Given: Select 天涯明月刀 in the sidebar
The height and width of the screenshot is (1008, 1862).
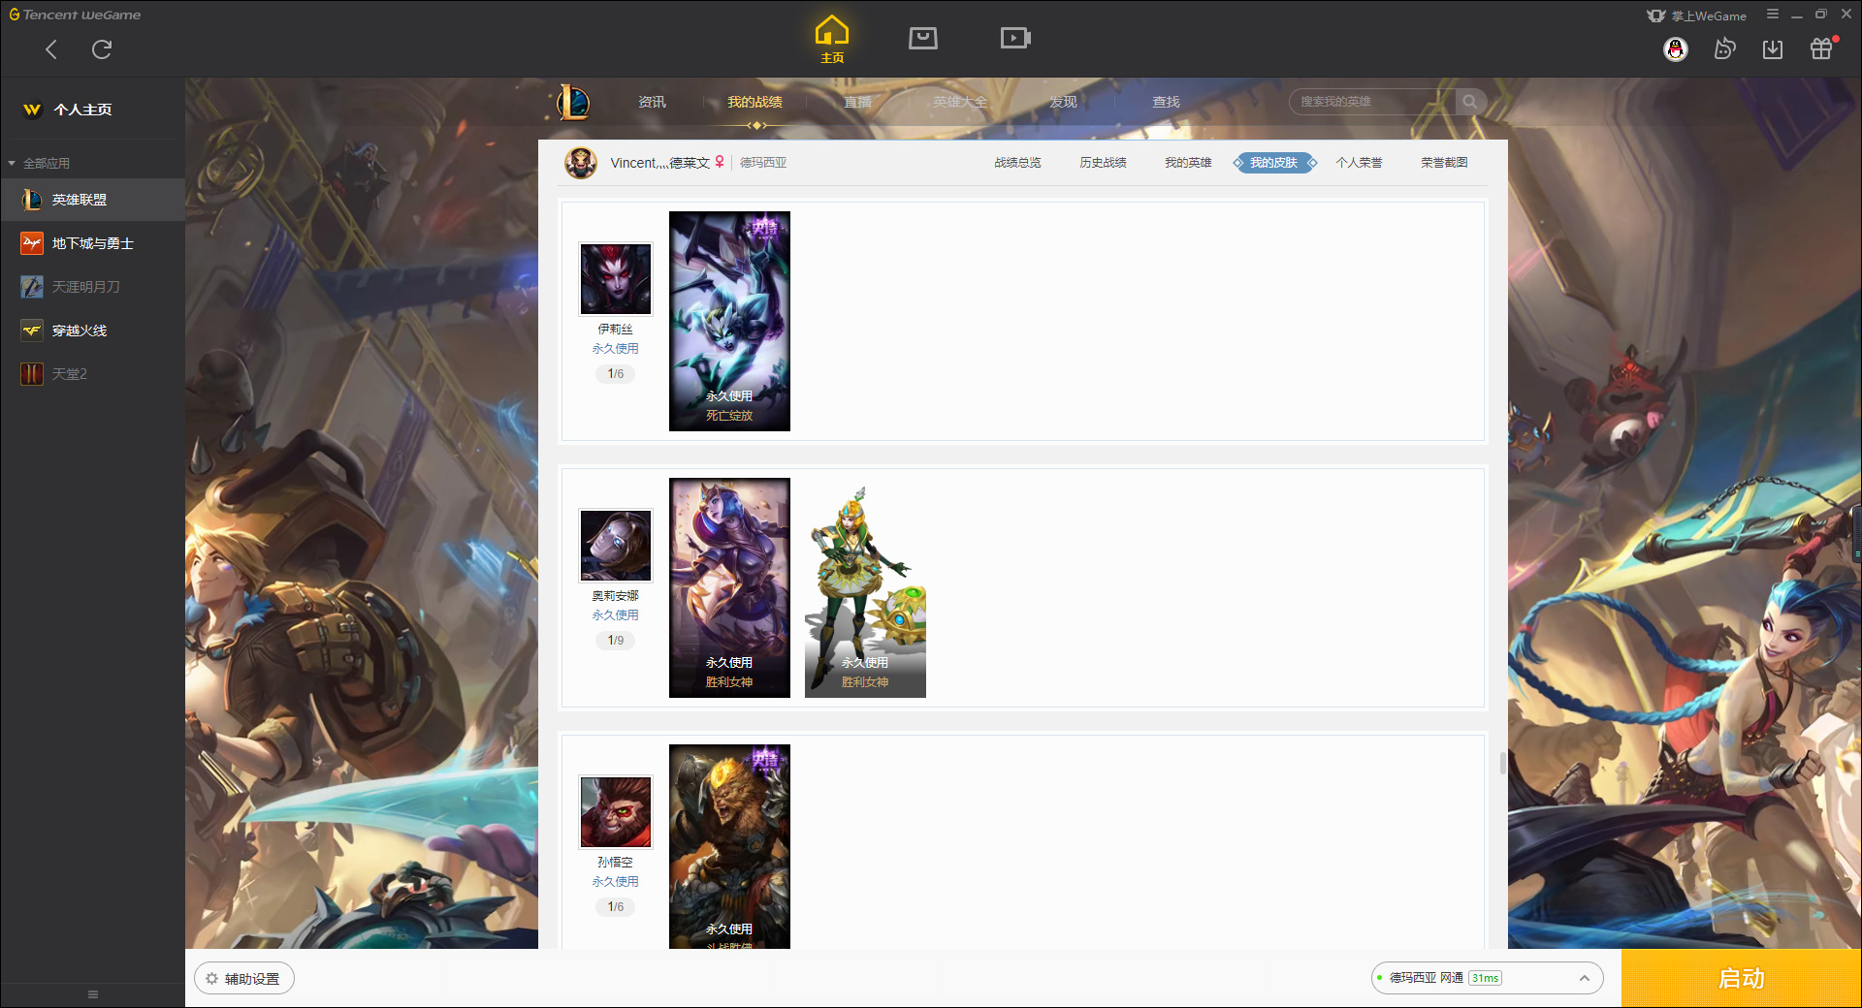Looking at the screenshot, I should [92, 287].
